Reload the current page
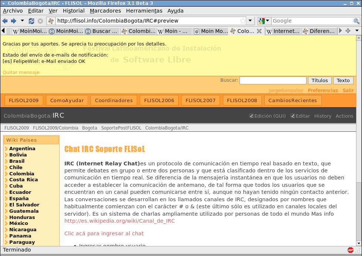Image resolution: width=362 pixels, height=256 pixels. (x=31, y=21)
